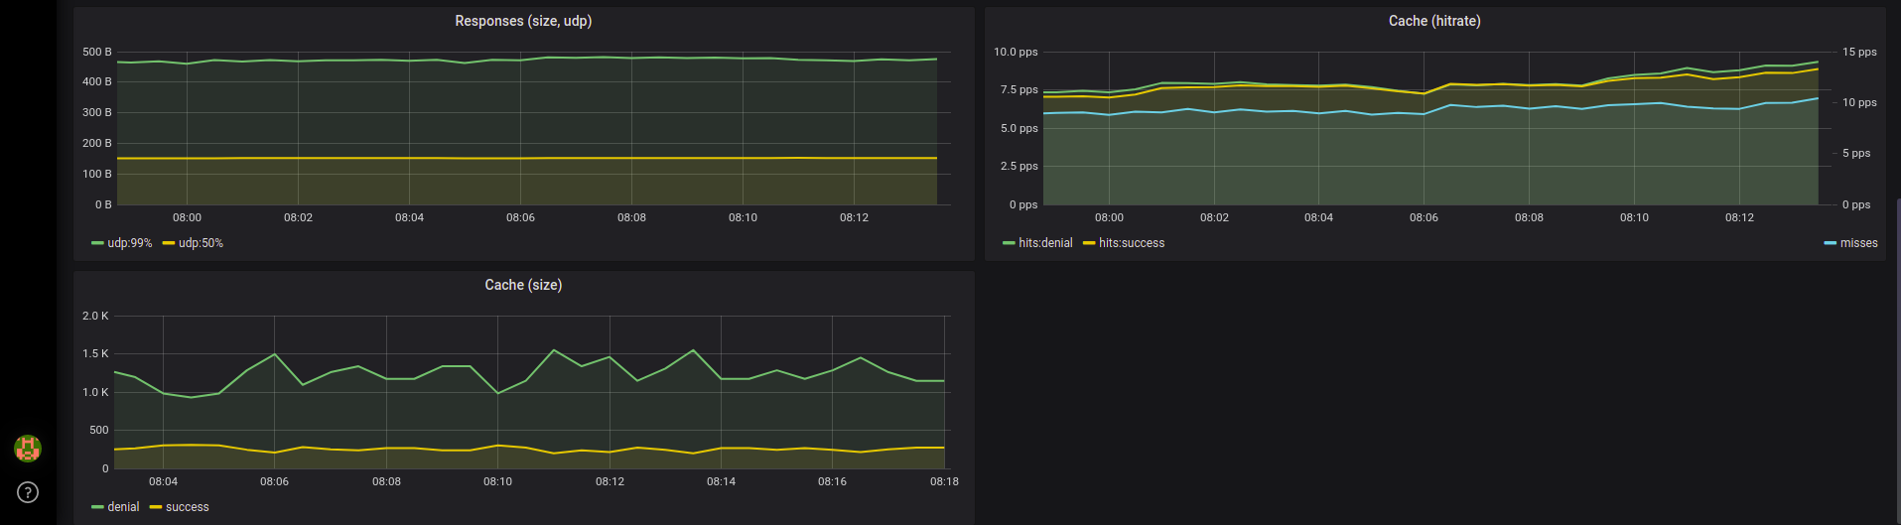Open the help question mark icon
Image resolution: width=1901 pixels, height=525 pixels.
28,492
